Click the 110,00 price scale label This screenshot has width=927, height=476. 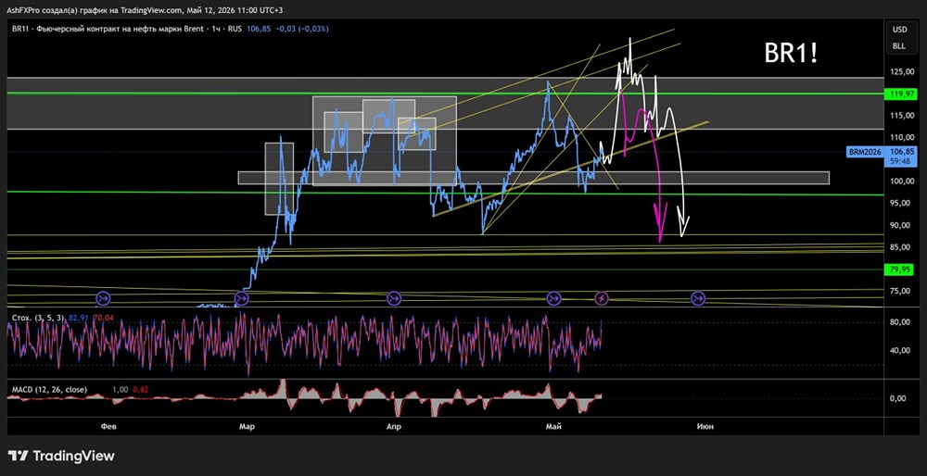coord(901,137)
